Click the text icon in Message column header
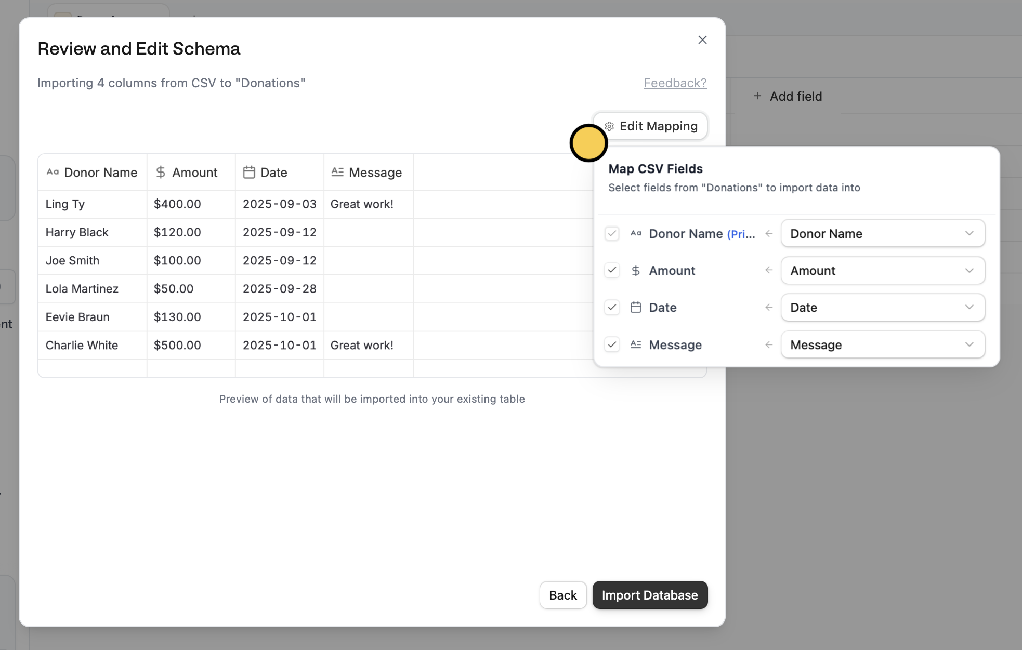This screenshot has height=650, width=1022. 337,172
